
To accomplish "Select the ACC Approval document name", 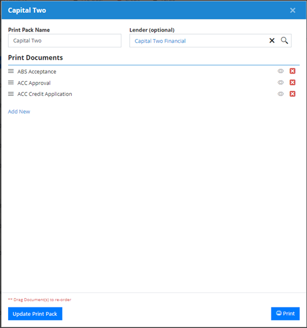I will tap(34, 83).
